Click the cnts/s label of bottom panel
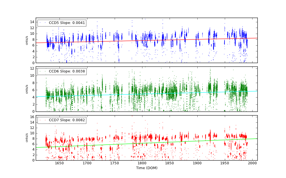 click(x=27, y=138)
